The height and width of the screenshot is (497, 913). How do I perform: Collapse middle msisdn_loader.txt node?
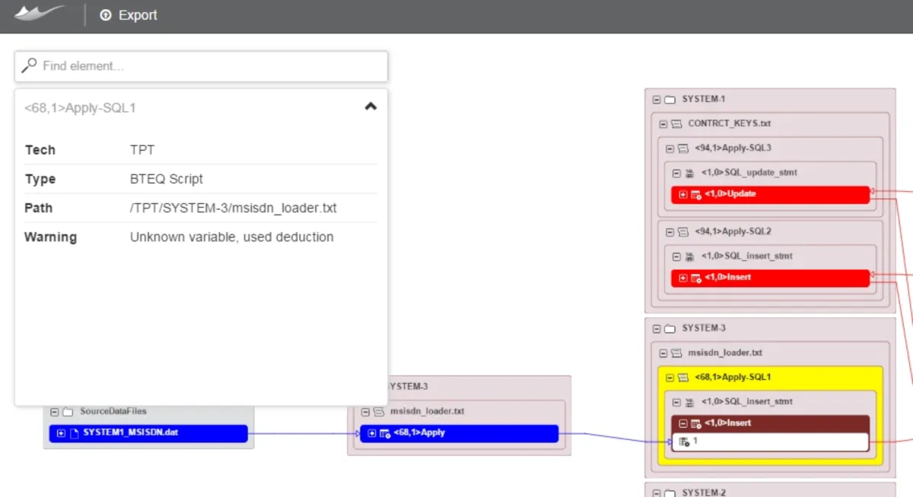coord(366,412)
